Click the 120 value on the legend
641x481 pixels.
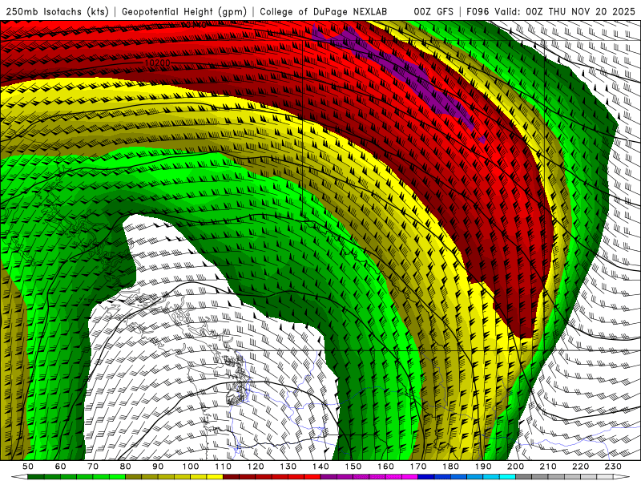click(x=256, y=467)
